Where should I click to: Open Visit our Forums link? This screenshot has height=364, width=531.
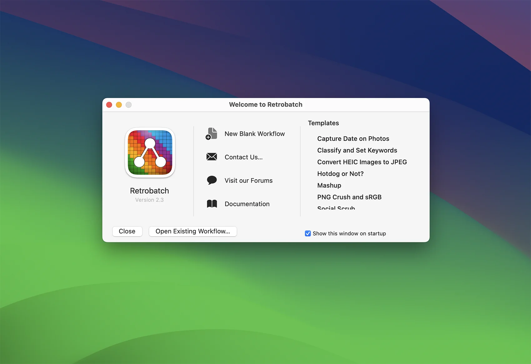(248, 181)
